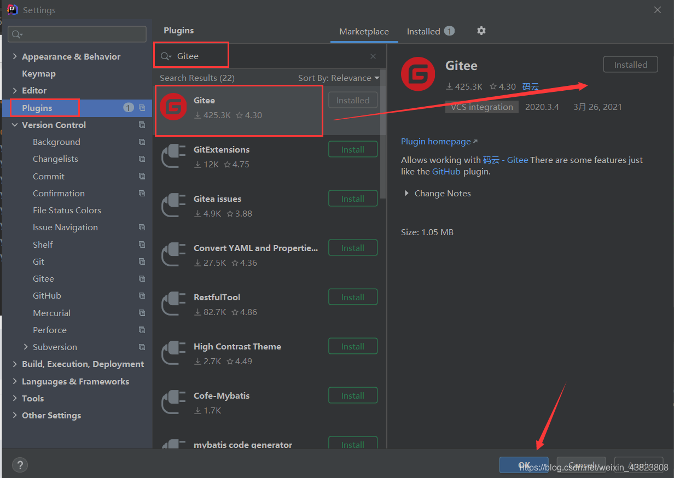674x478 pixels.
Task: Expand the Tools settings section
Action: (x=15, y=398)
